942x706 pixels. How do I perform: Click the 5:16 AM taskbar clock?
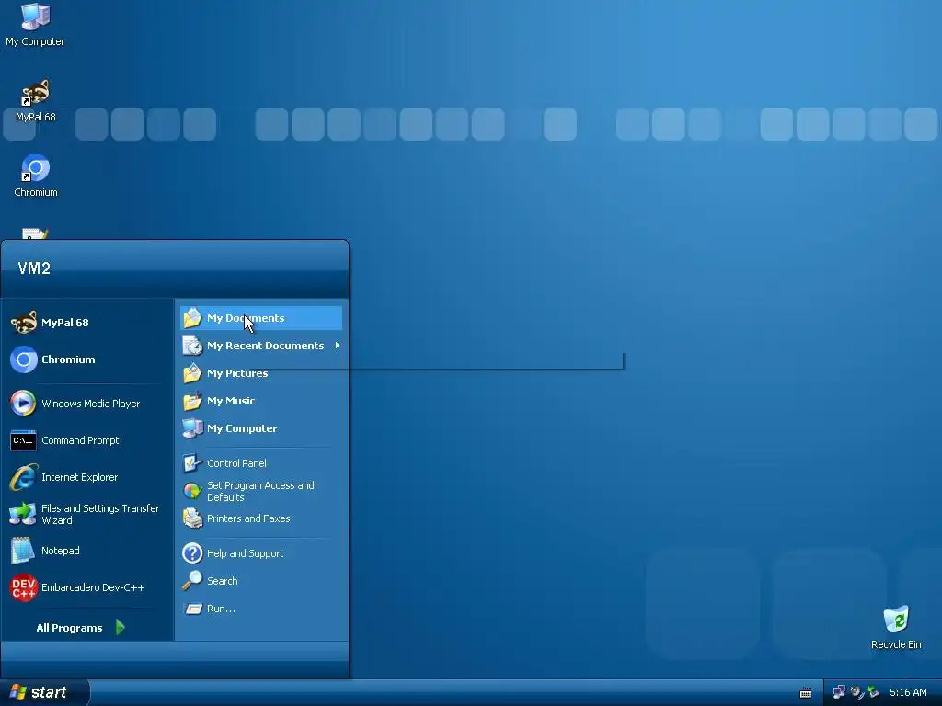908,693
